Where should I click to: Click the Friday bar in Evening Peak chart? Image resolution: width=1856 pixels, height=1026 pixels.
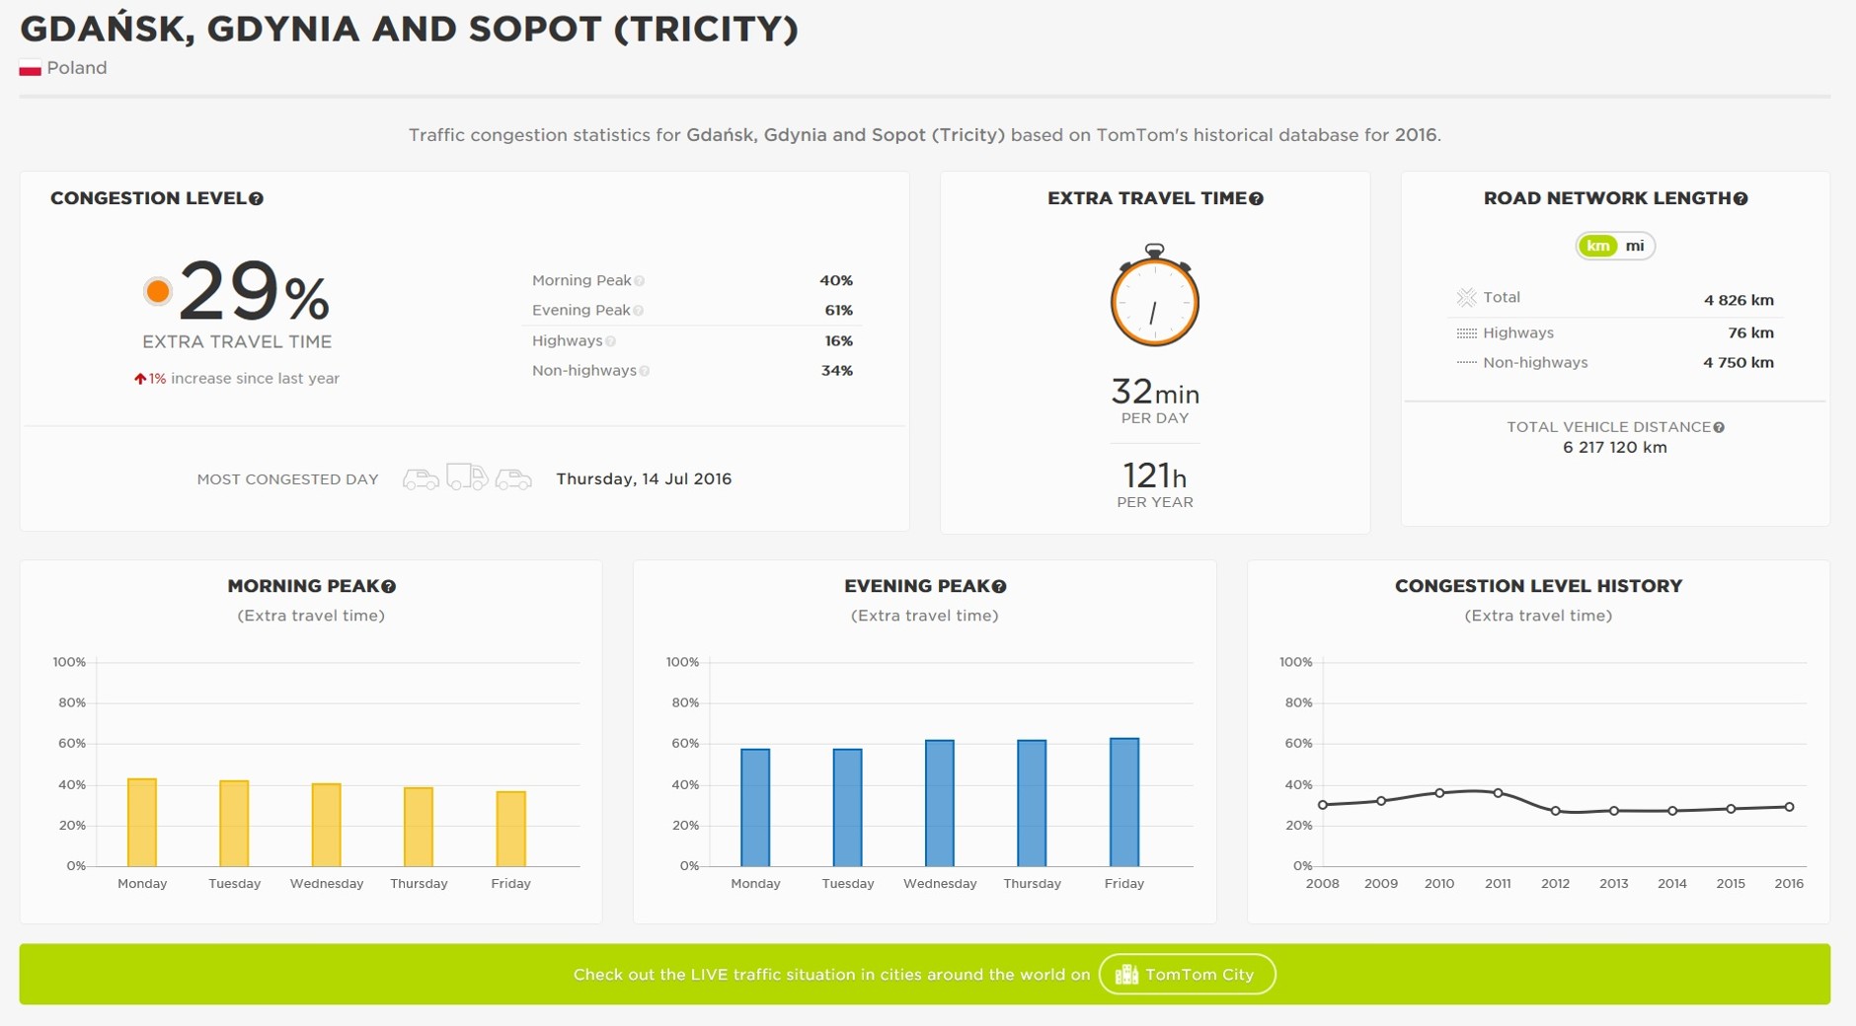[1123, 802]
